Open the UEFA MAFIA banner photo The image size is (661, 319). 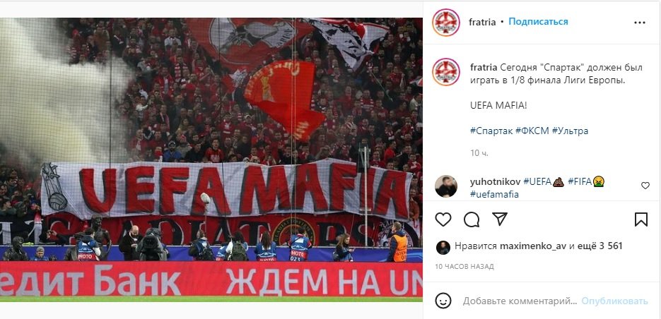(211, 160)
